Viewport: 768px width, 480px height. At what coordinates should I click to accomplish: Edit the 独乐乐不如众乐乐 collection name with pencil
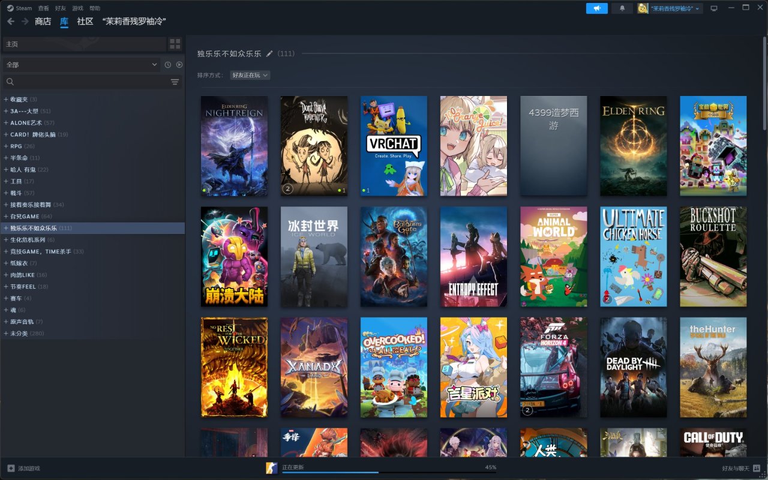(x=269, y=53)
